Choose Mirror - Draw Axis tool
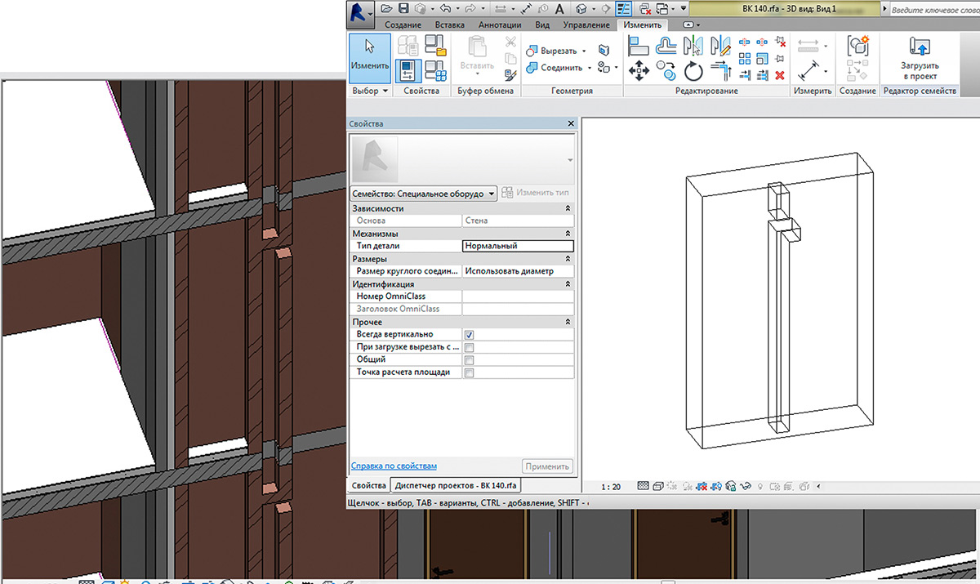This screenshot has height=584, width=980. [720, 45]
